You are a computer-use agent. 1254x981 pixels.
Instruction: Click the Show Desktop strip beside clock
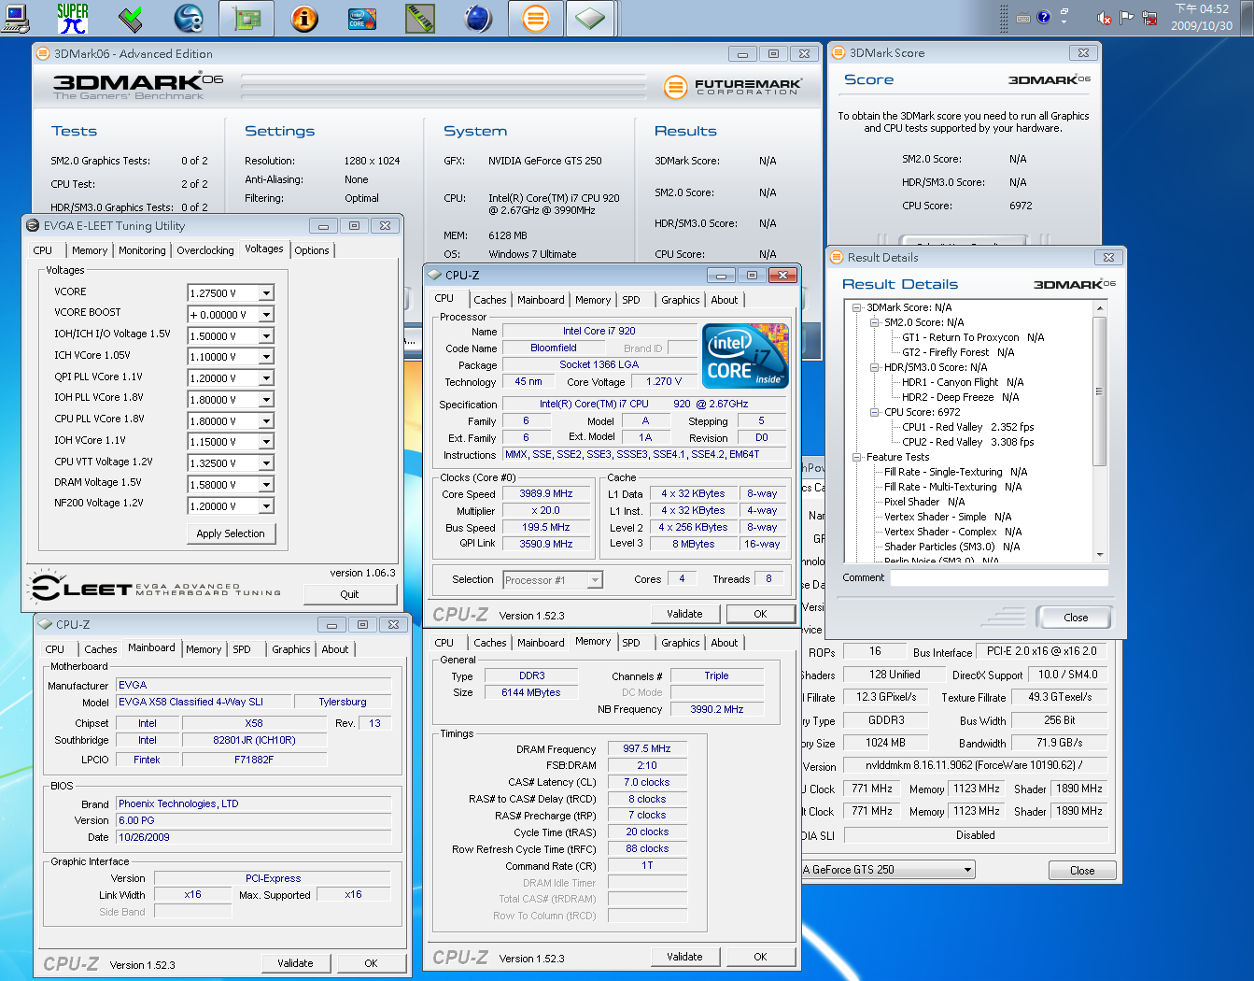pos(1247,18)
